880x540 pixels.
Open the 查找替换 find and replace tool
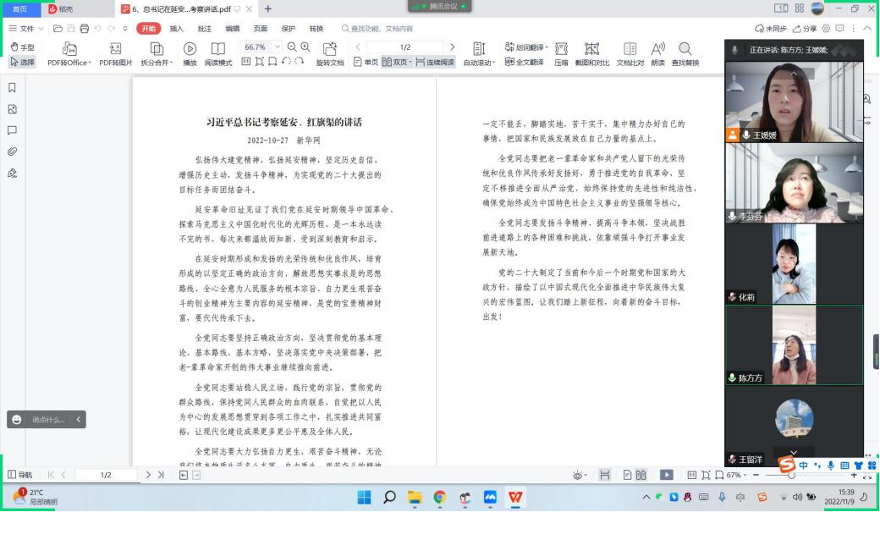[x=685, y=49]
